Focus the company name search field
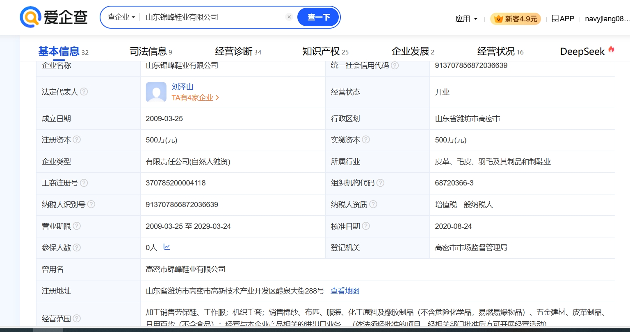Viewport: 630px width, 332px height. pyautogui.click(x=213, y=17)
